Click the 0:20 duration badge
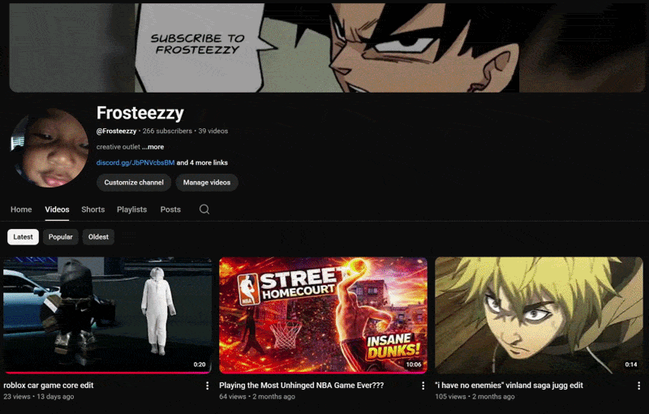The image size is (649, 414). pos(200,364)
